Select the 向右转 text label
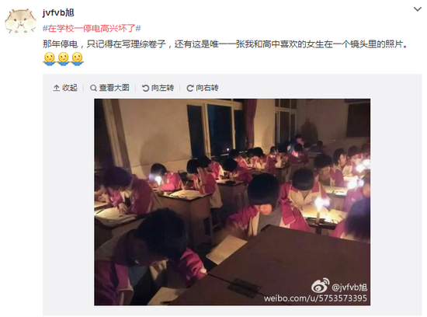 point(207,88)
